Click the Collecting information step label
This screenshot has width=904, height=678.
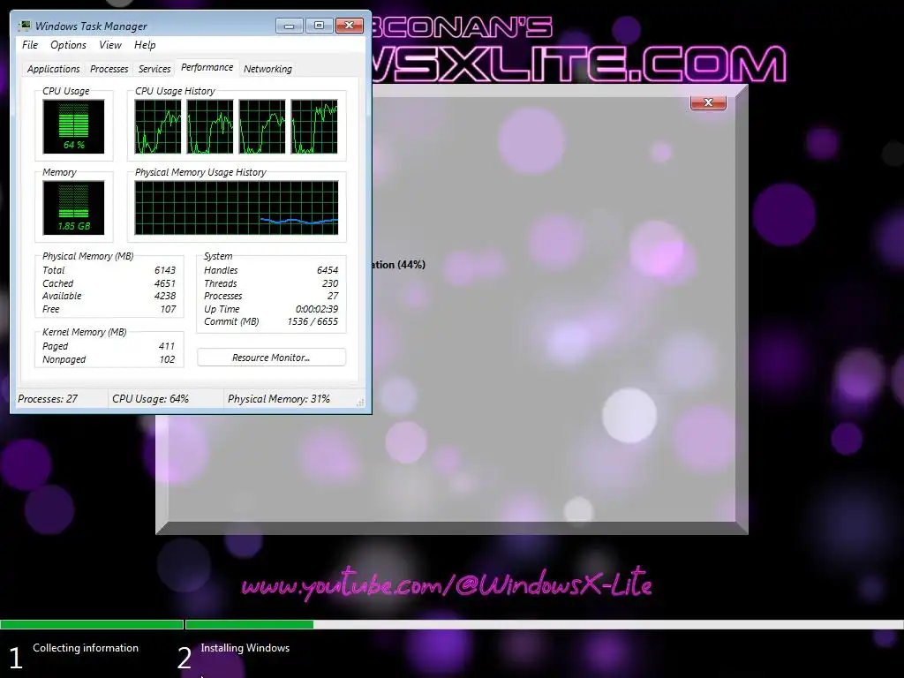[86, 648]
